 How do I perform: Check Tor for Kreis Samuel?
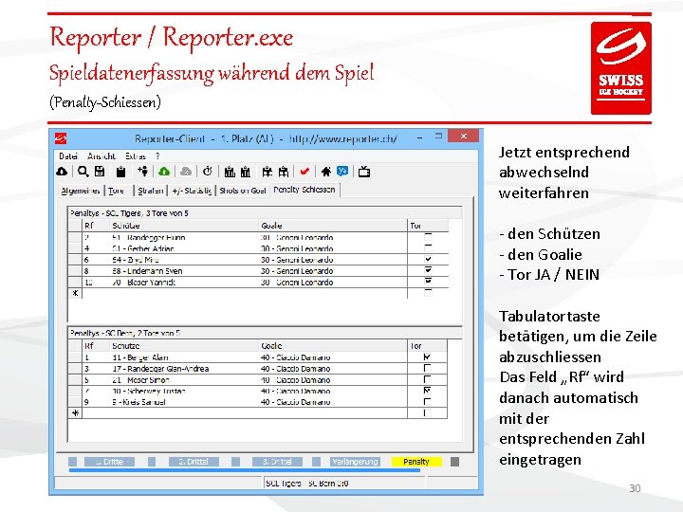click(x=427, y=401)
